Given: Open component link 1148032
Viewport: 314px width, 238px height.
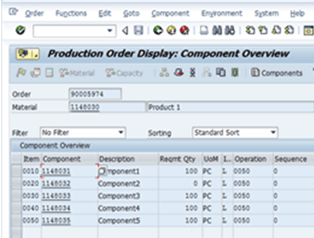Looking at the screenshot, I should [56, 184].
